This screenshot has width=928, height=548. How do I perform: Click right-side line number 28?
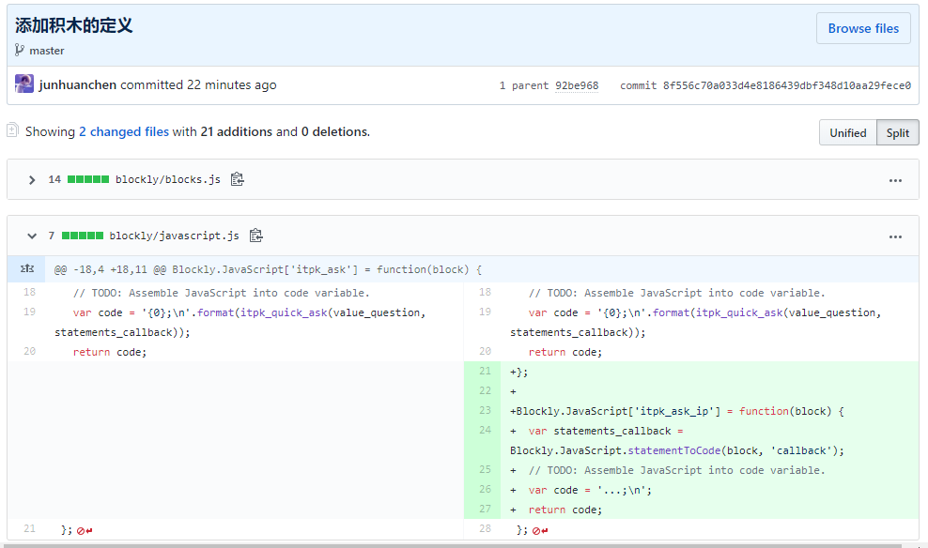point(485,528)
